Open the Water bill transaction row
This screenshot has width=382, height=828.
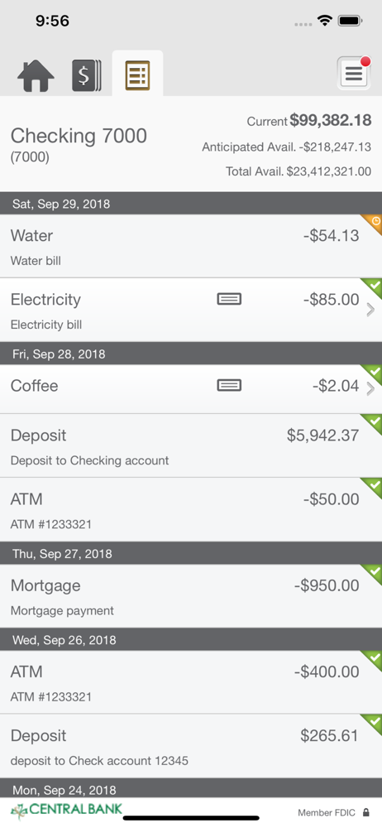coord(191,246)
